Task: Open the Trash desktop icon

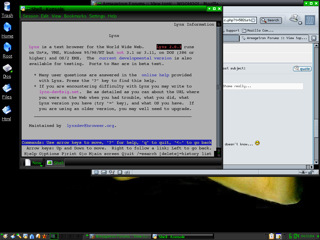Action: [x=7, y=10]
